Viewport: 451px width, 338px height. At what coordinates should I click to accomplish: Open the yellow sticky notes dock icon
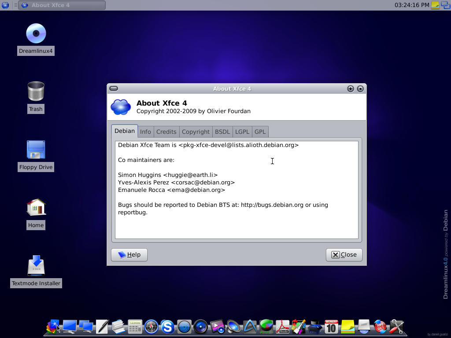pos(348,327)
